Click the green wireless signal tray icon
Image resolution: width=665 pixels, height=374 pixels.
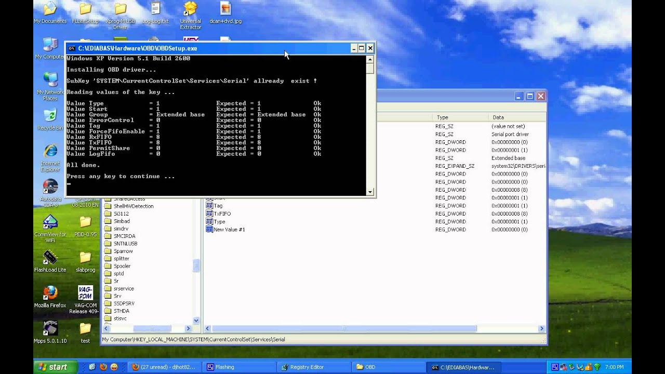[x=597, y=367]
